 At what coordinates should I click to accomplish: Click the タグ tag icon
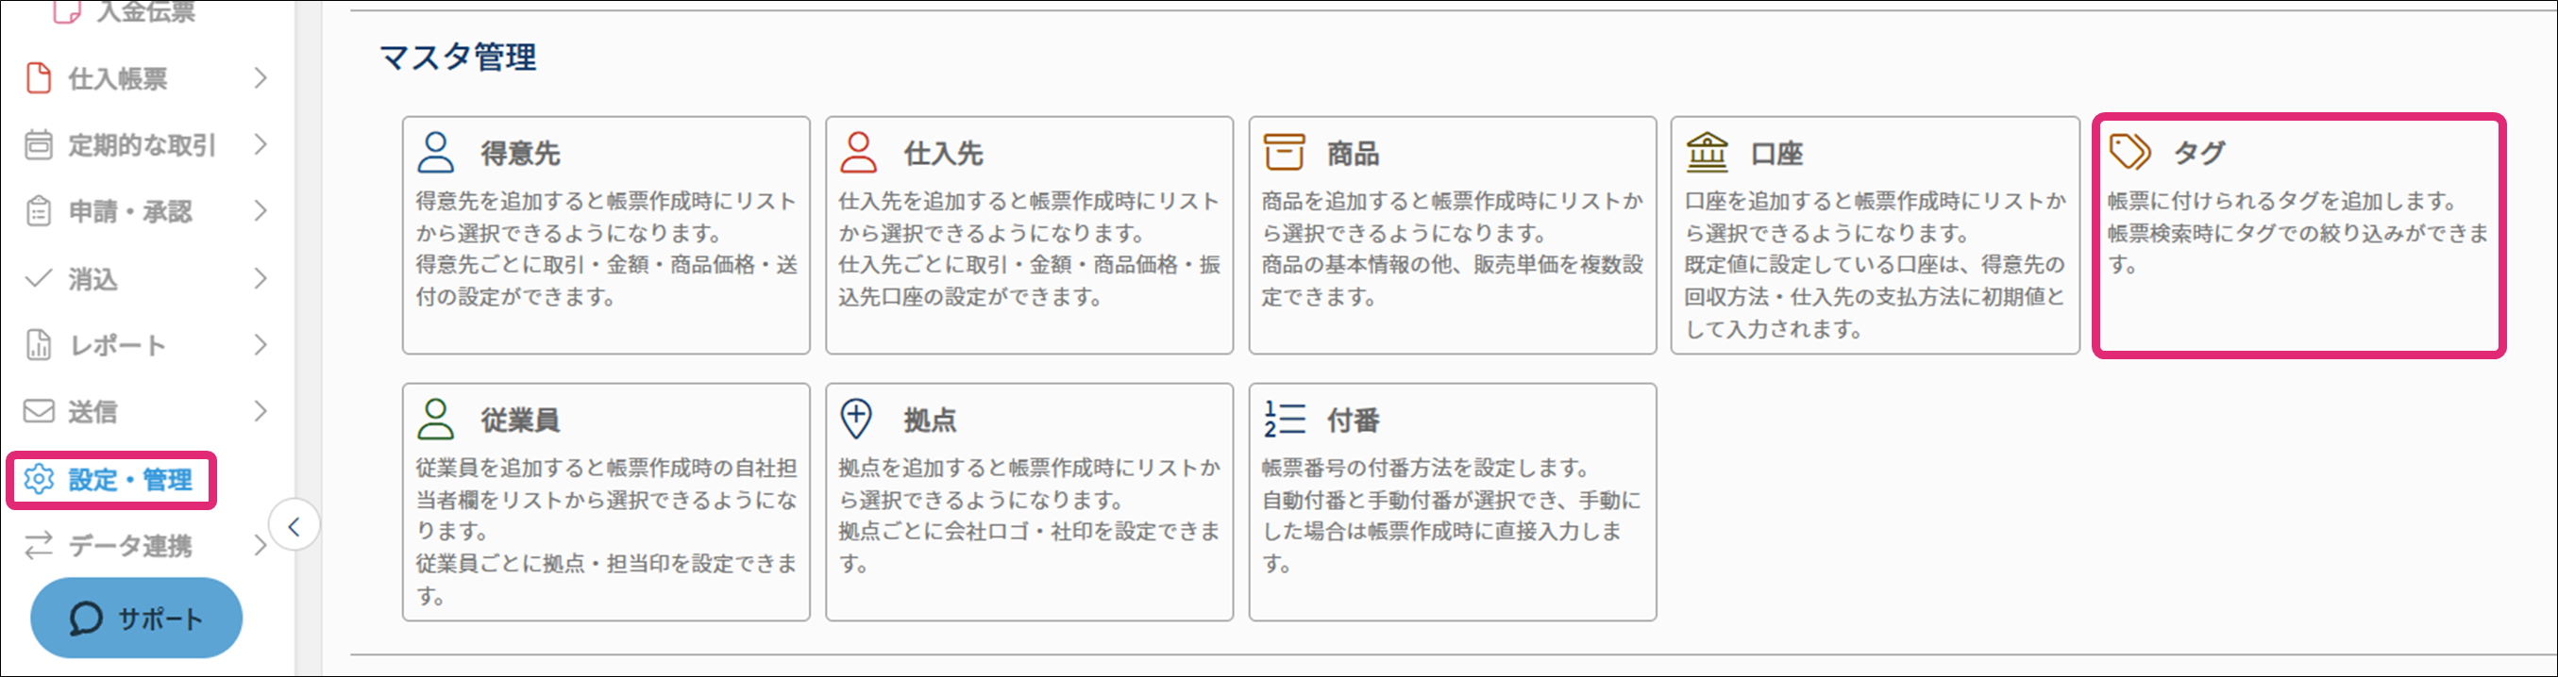(2129, 153)
